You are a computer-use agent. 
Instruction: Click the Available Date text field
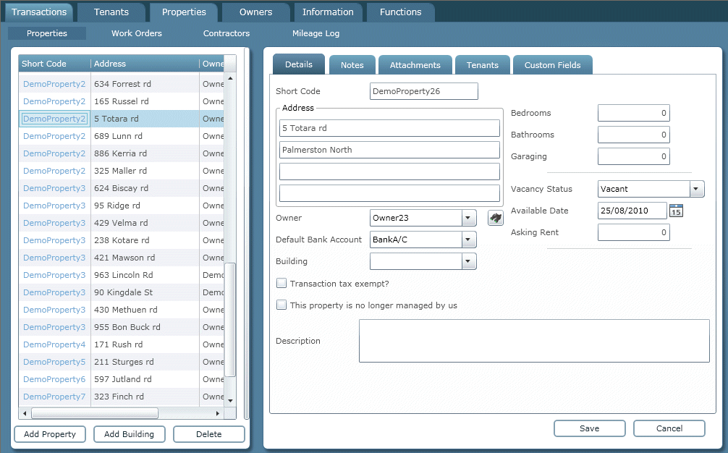click(x=632, y=211)
